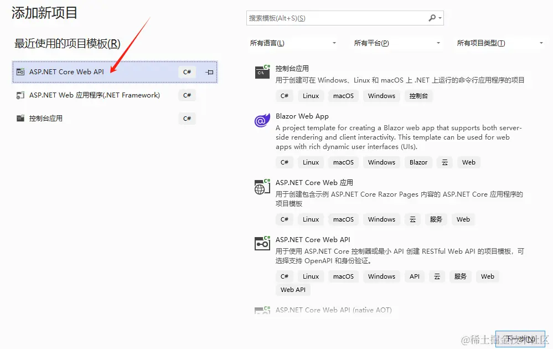Select recent 控制台应用 template
Viewport: 553px width, 349px height.
115,119
